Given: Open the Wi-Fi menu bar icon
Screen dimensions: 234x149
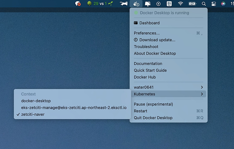Looking at the screenshot, I should click(x=180, y=3).
